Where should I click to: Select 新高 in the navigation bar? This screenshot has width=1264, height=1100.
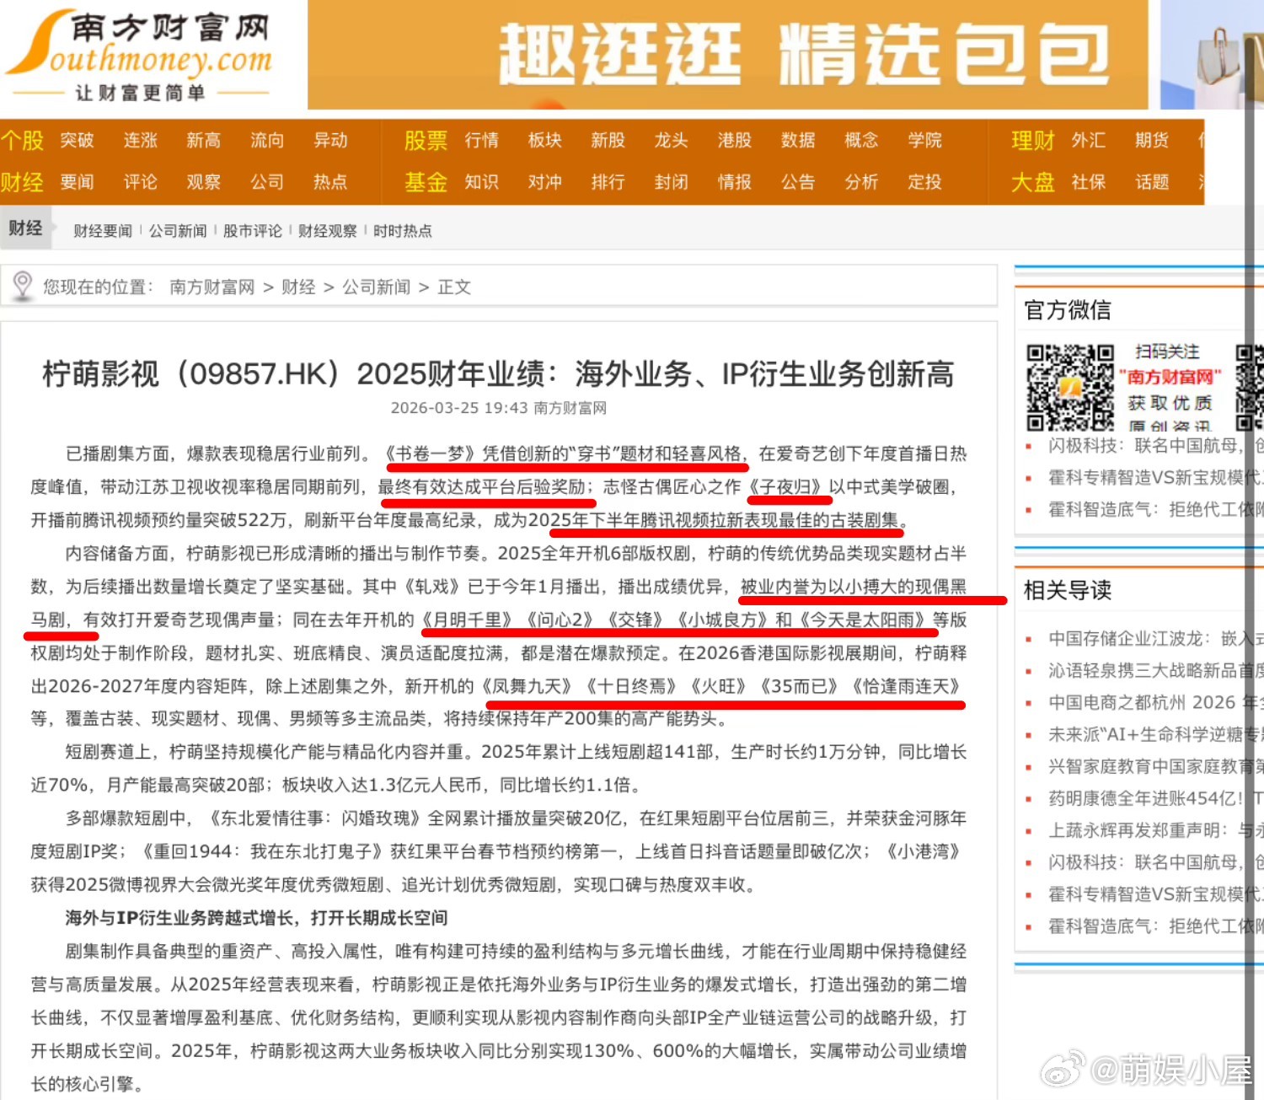point(204,140)
